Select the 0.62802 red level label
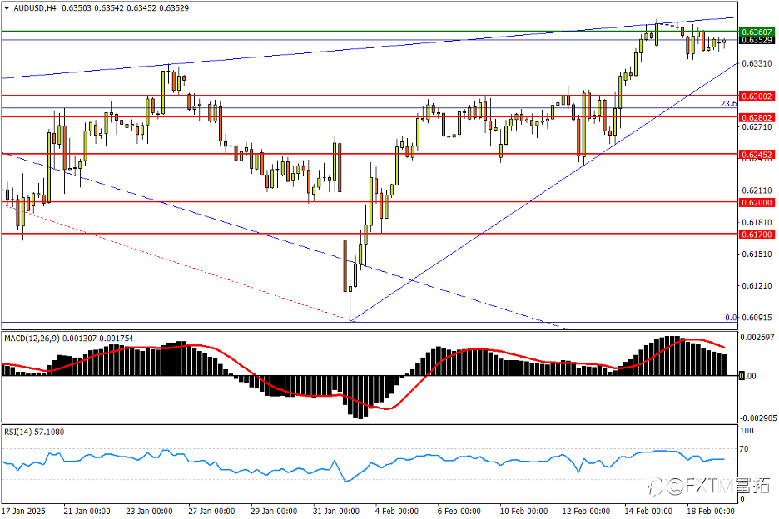 point(757,118)
